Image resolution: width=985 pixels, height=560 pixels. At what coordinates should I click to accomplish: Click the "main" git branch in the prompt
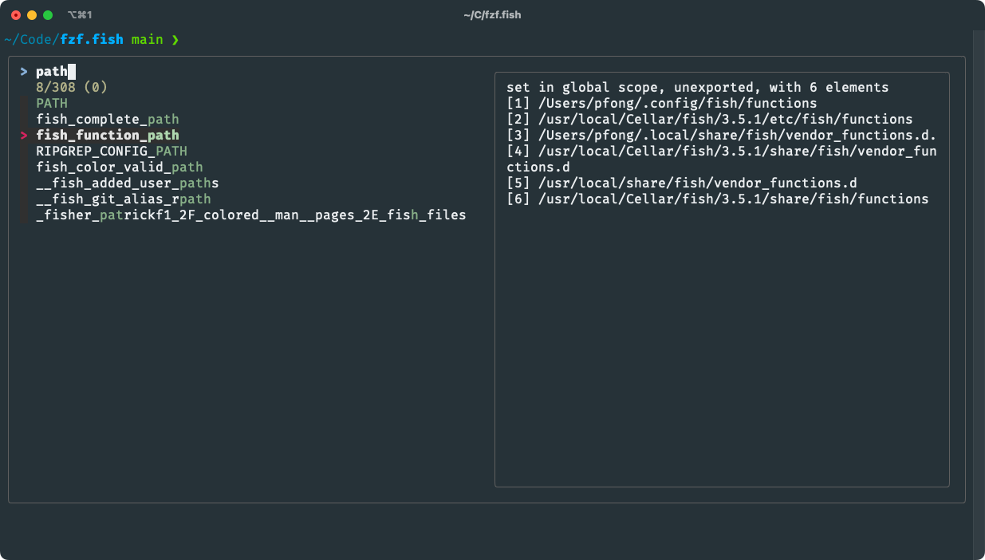[x=148, y=39]
